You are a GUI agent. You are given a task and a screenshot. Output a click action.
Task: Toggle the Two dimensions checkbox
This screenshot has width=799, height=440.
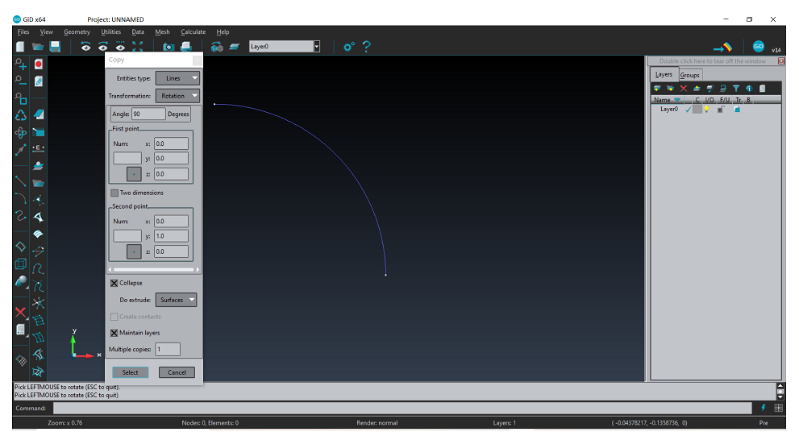[x=114, y=193]
